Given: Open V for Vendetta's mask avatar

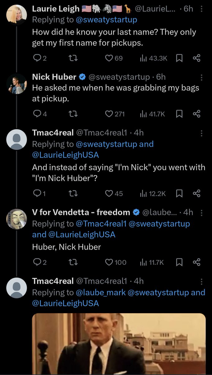Looking at the screenshot, I should [x=16, y=219].
